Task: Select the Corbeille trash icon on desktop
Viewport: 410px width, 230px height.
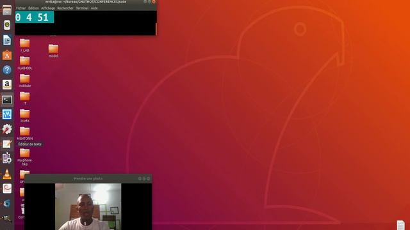Action: coord(22,211)
